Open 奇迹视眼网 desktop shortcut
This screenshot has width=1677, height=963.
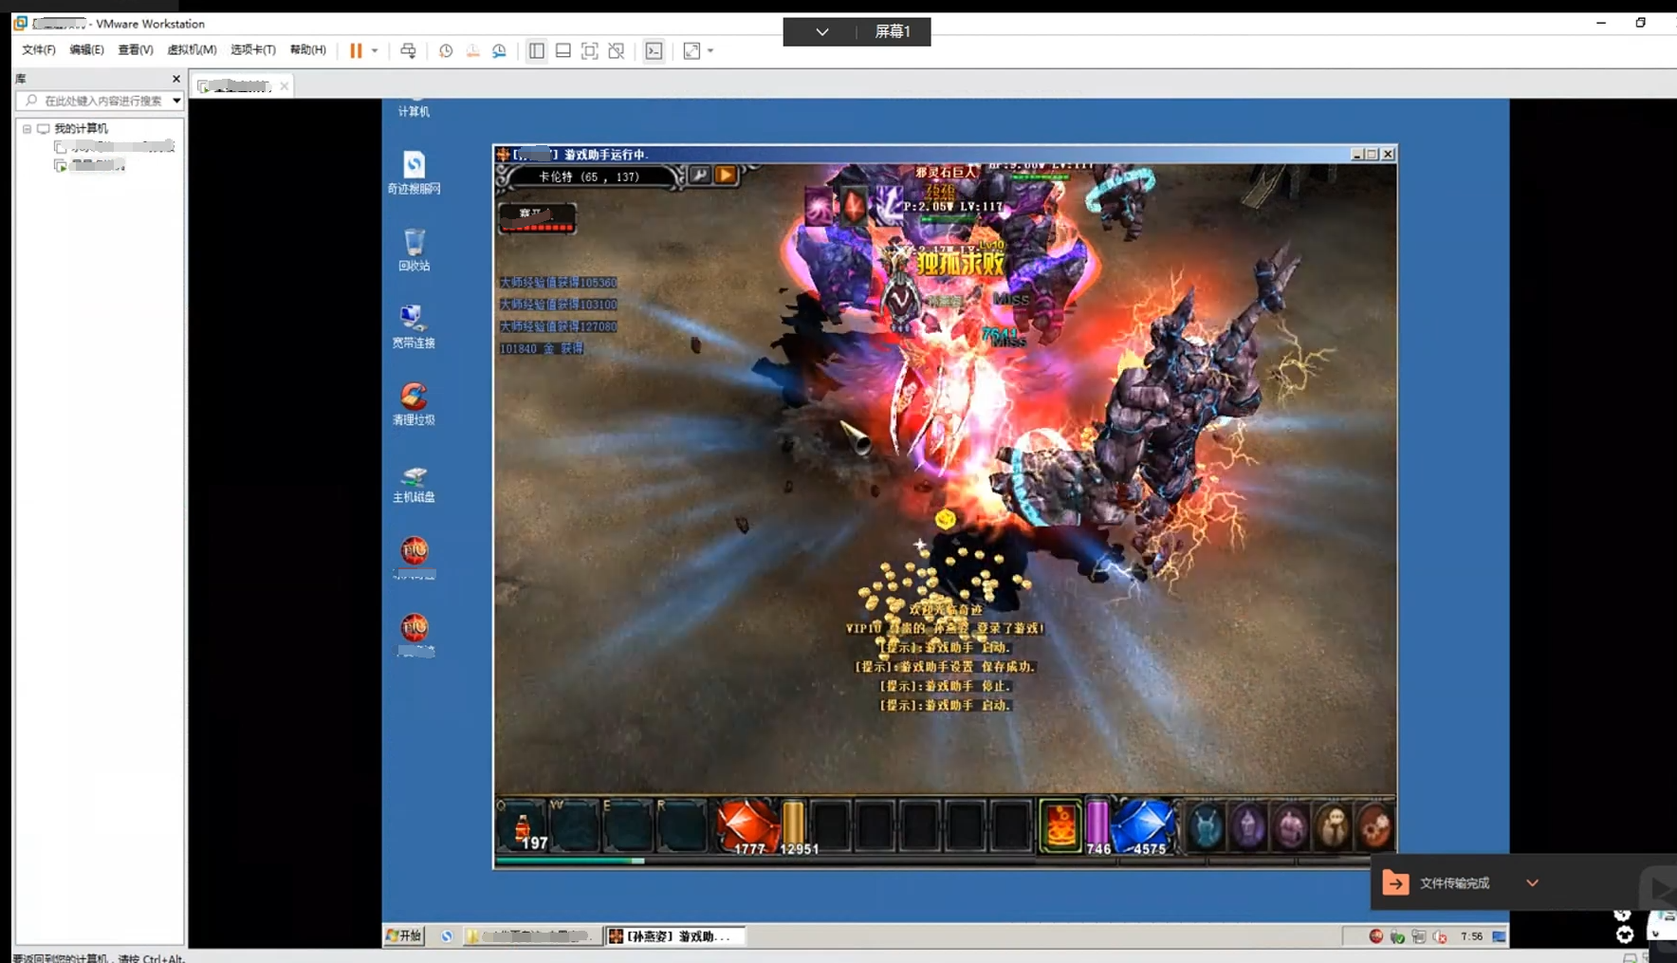coord(414,173)
